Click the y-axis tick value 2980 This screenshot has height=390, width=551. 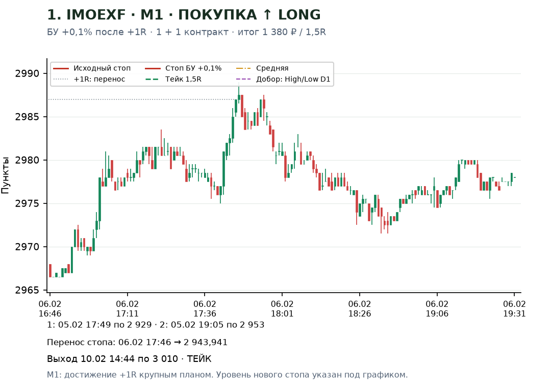[x=27, y=161]
